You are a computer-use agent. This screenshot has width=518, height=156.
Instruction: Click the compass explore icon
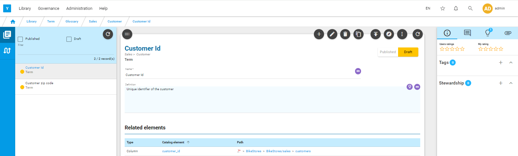tap(389, 34)
